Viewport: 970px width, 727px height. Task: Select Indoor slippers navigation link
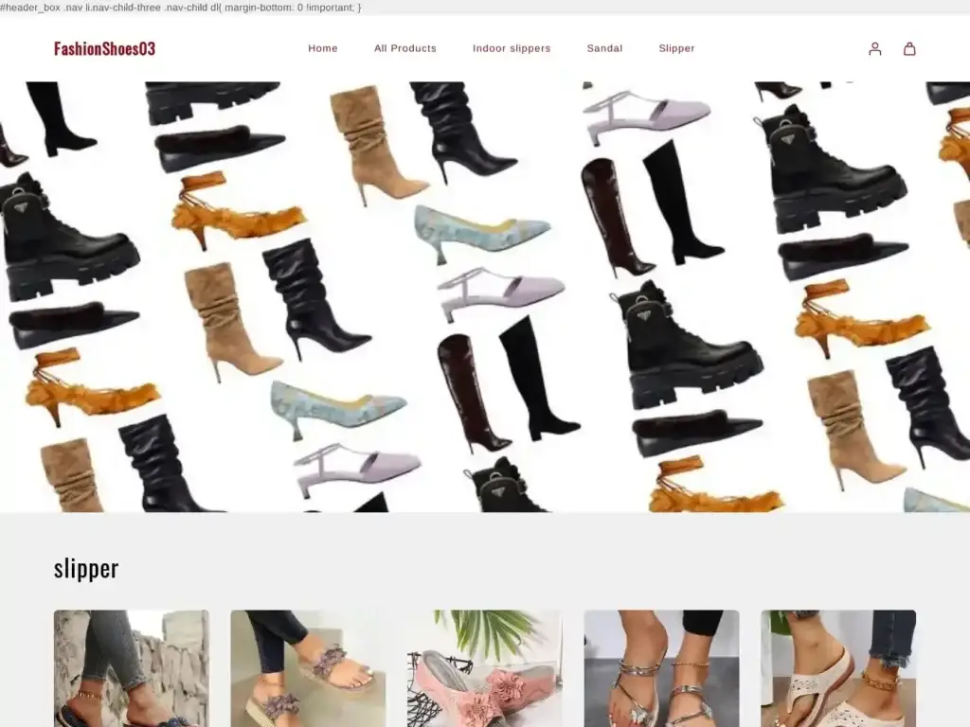tap(512, 48)
